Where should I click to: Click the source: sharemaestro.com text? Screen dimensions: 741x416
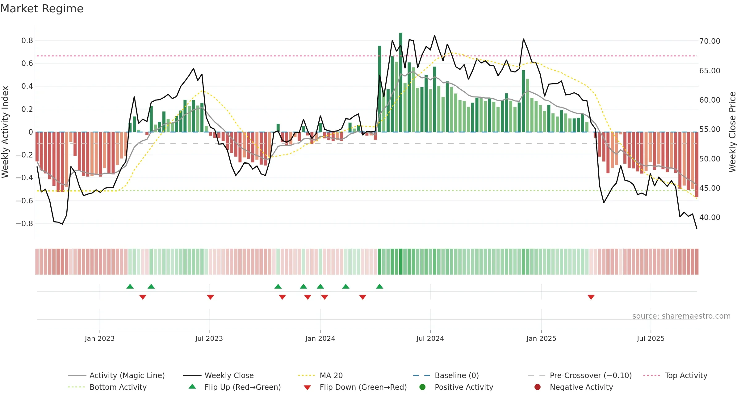681,316
